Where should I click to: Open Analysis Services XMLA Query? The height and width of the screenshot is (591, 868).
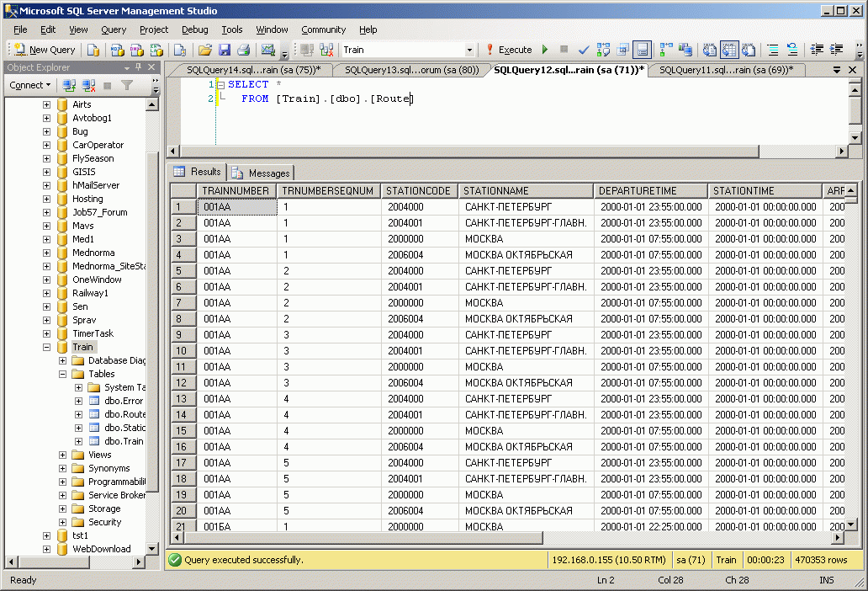click(156, 50)
